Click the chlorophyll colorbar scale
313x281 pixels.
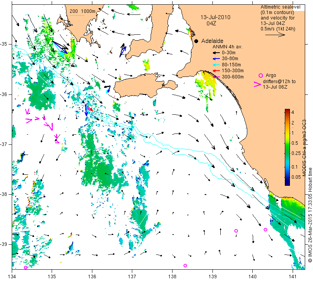pyautogui.click(x=287, y=147)
